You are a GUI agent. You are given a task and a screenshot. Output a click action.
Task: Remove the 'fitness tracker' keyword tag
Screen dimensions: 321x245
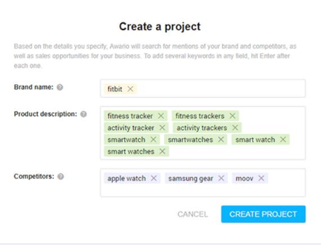click(x=161, y=116)
